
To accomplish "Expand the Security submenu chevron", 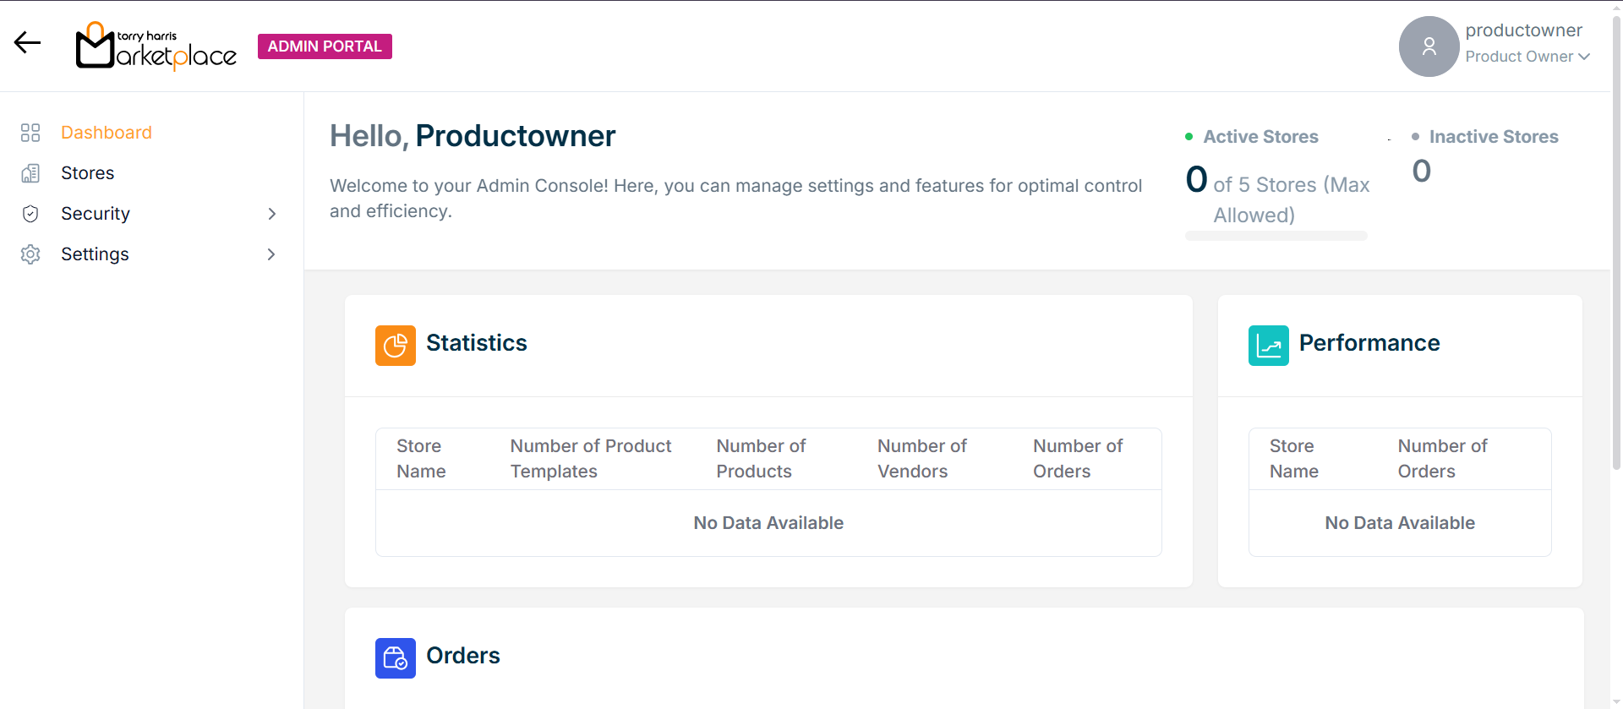I will (x=271, y=214).
